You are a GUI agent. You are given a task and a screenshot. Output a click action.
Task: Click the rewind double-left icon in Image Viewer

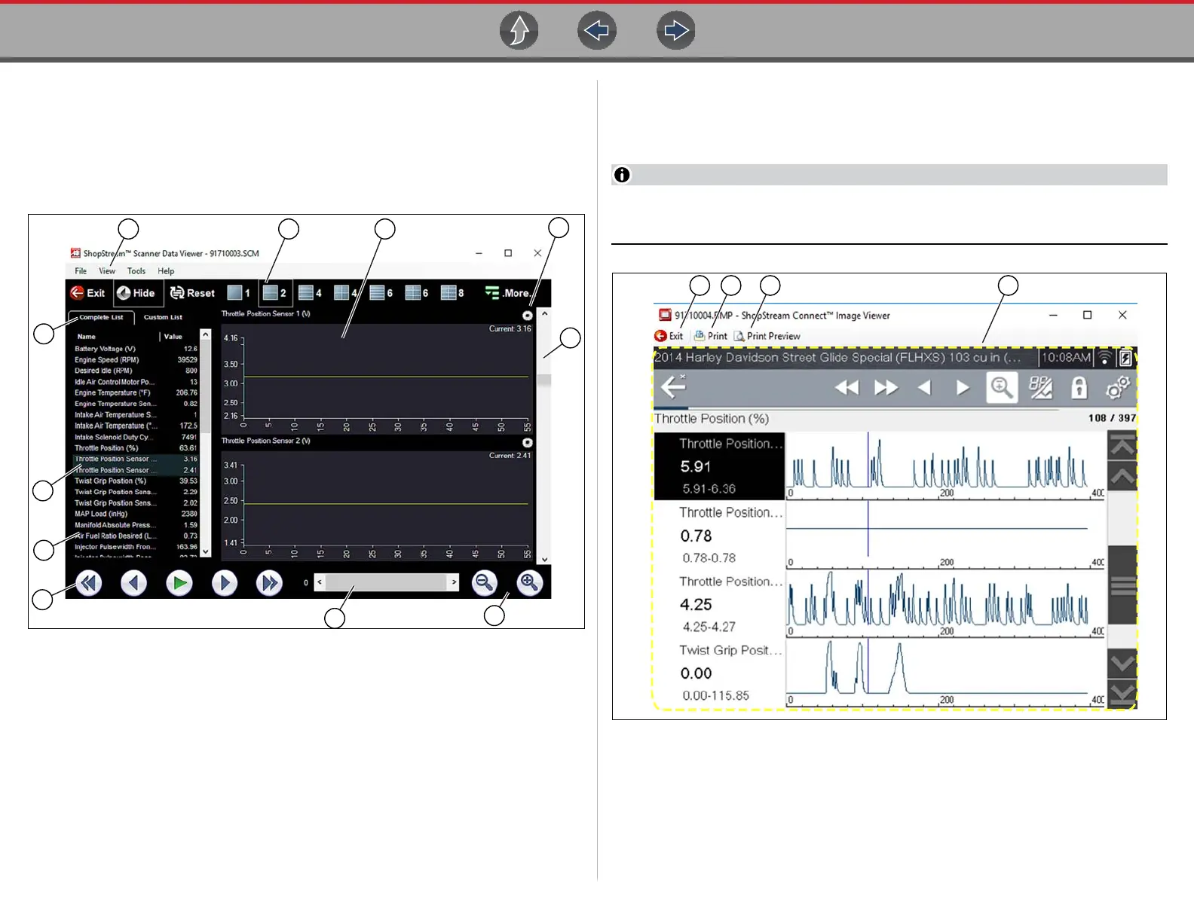[x=847, y=388]
